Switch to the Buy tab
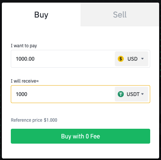Screen dimensions: 161x160 click(x=41, y=15)
